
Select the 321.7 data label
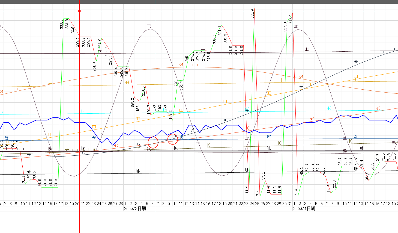(x=220, y=31)
